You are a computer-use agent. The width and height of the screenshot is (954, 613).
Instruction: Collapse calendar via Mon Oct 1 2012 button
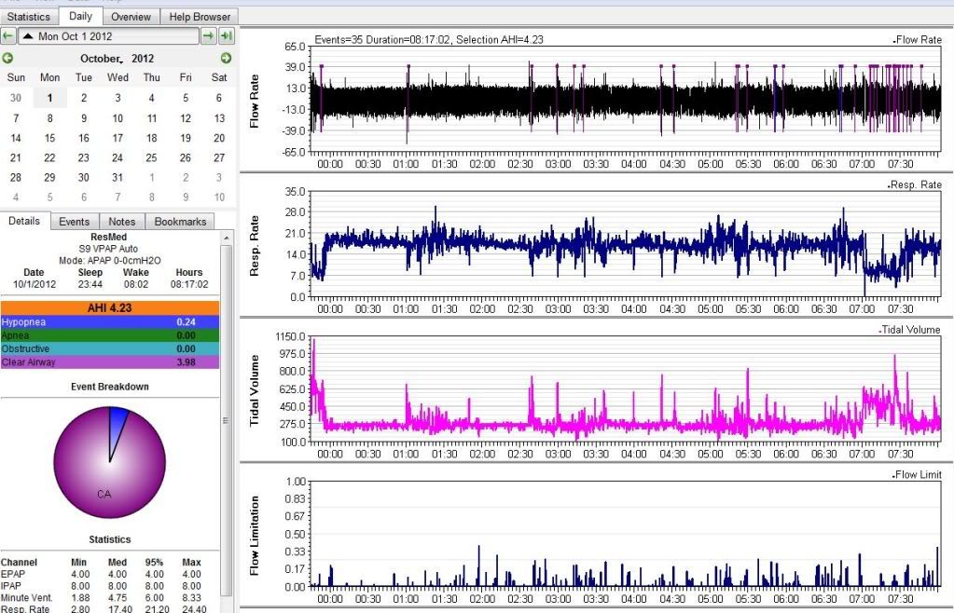tap(108, 36)
